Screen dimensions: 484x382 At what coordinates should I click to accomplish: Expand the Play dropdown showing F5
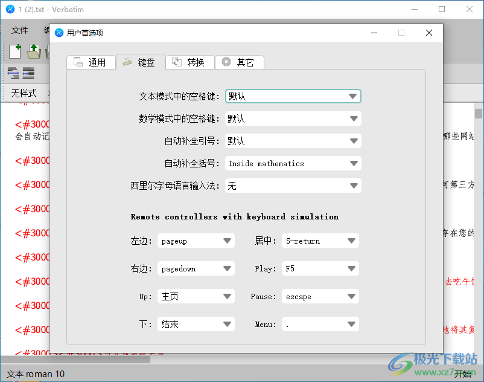[320, 268]
